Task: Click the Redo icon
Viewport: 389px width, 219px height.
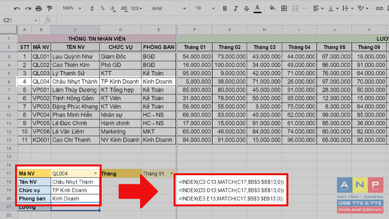Action: [x=28, y=8]
